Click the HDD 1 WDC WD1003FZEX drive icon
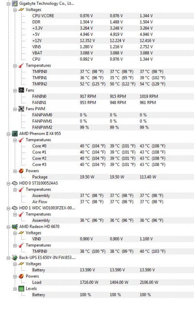Viewport: 194px width, 312px height. pyautogui.click(x=15, y=208)
